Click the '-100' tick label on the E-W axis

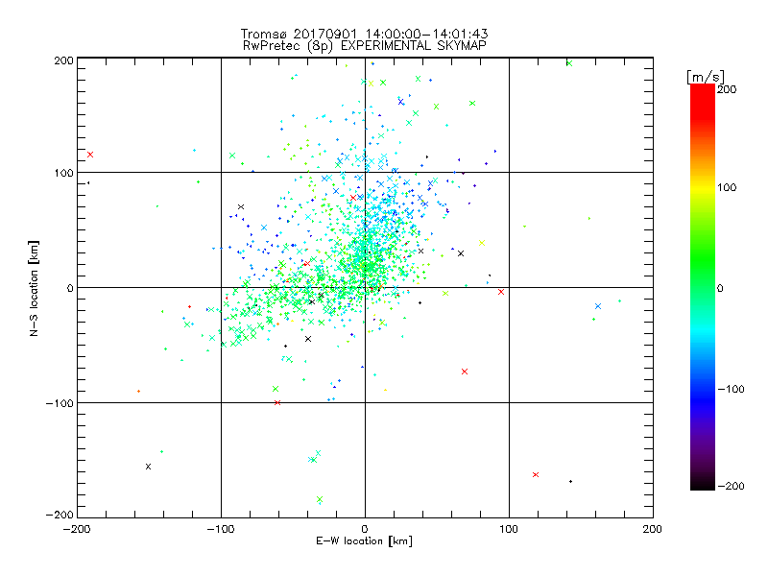click(x=221, y=529)
